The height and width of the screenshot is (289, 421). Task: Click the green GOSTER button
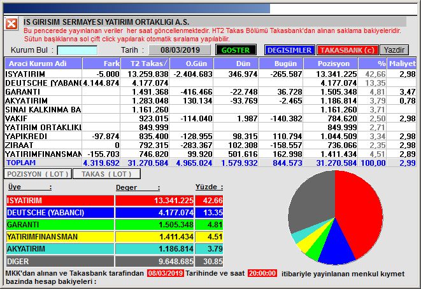pyautogui.click(x=236, y=50)
